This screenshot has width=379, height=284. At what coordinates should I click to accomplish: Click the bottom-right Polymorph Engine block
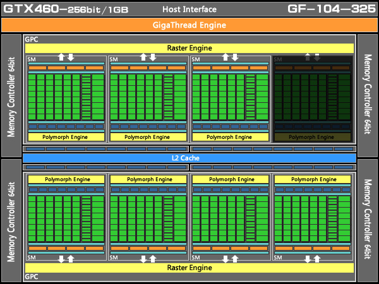point(313,179)
